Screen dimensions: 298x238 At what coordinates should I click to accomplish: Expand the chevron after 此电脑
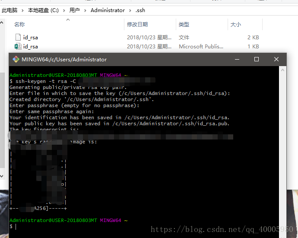22,10
